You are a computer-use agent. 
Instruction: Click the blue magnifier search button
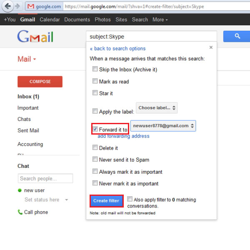pos(237,36)
